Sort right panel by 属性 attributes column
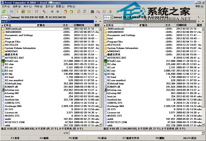206x141 pixels. pos(200,25)
